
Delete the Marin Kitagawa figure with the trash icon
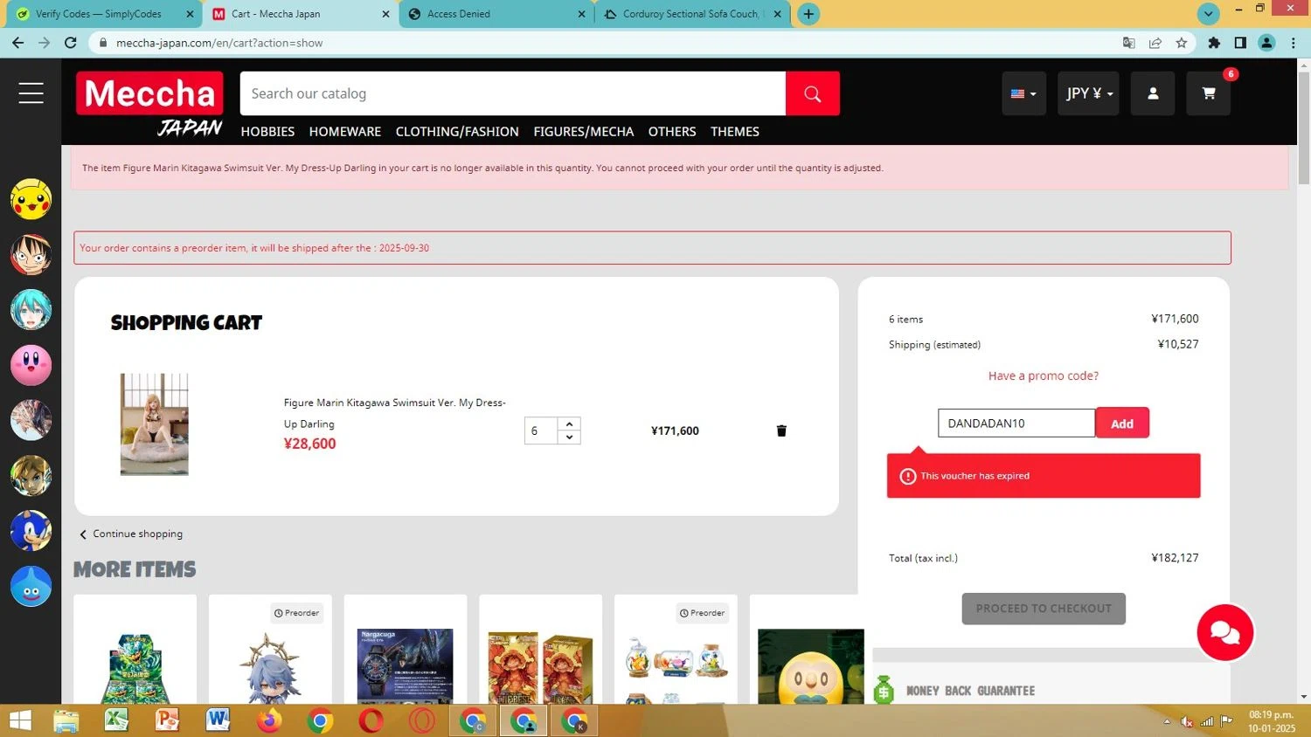point(781,430)
